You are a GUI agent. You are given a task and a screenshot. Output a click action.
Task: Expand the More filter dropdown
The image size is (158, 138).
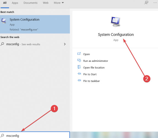(x=59, y=3)
